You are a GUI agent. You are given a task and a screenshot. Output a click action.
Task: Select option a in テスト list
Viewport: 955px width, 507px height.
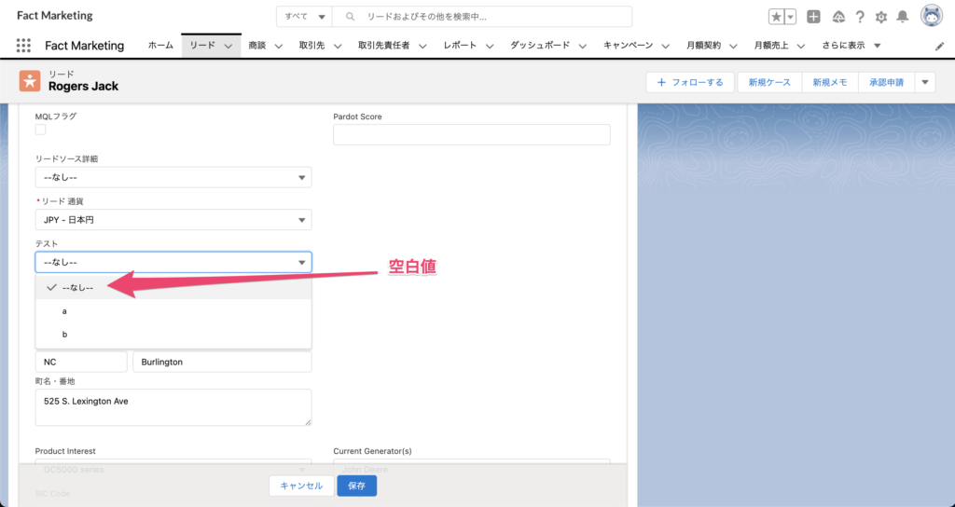coord(173,311)
